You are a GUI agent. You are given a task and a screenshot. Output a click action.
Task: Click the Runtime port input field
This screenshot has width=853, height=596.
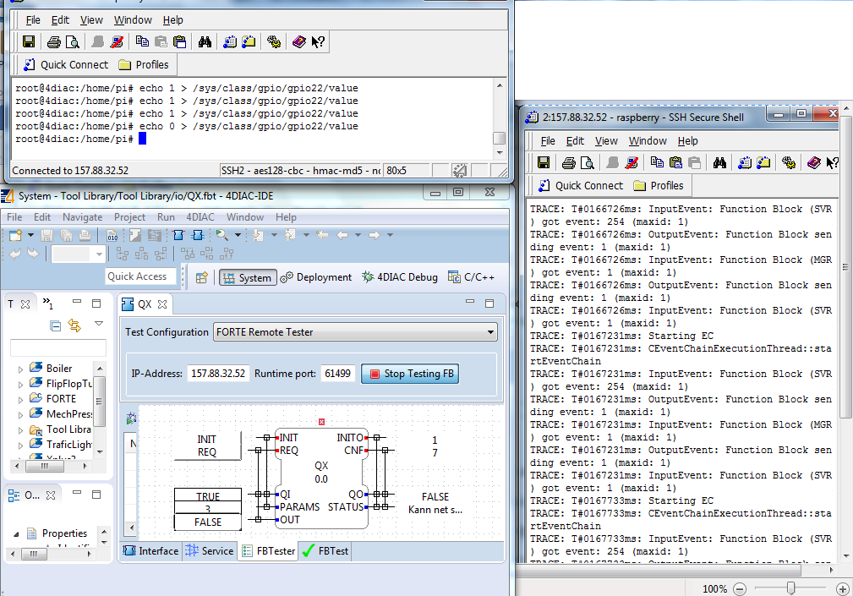[338, 374]
